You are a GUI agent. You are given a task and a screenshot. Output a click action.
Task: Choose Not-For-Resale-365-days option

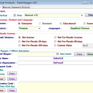pos(20,45)
